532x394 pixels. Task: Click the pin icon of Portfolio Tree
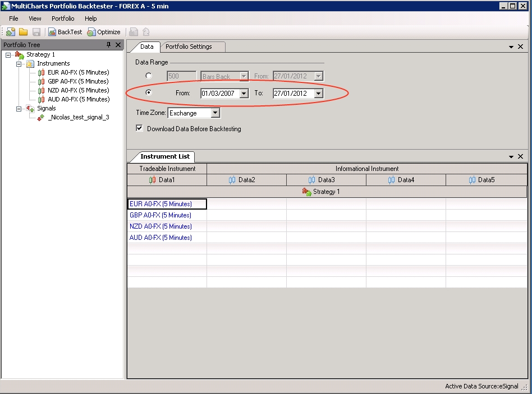tap(108, 45)
